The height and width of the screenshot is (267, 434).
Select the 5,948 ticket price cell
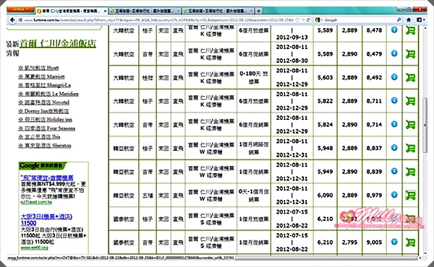(x=325, y=148)
